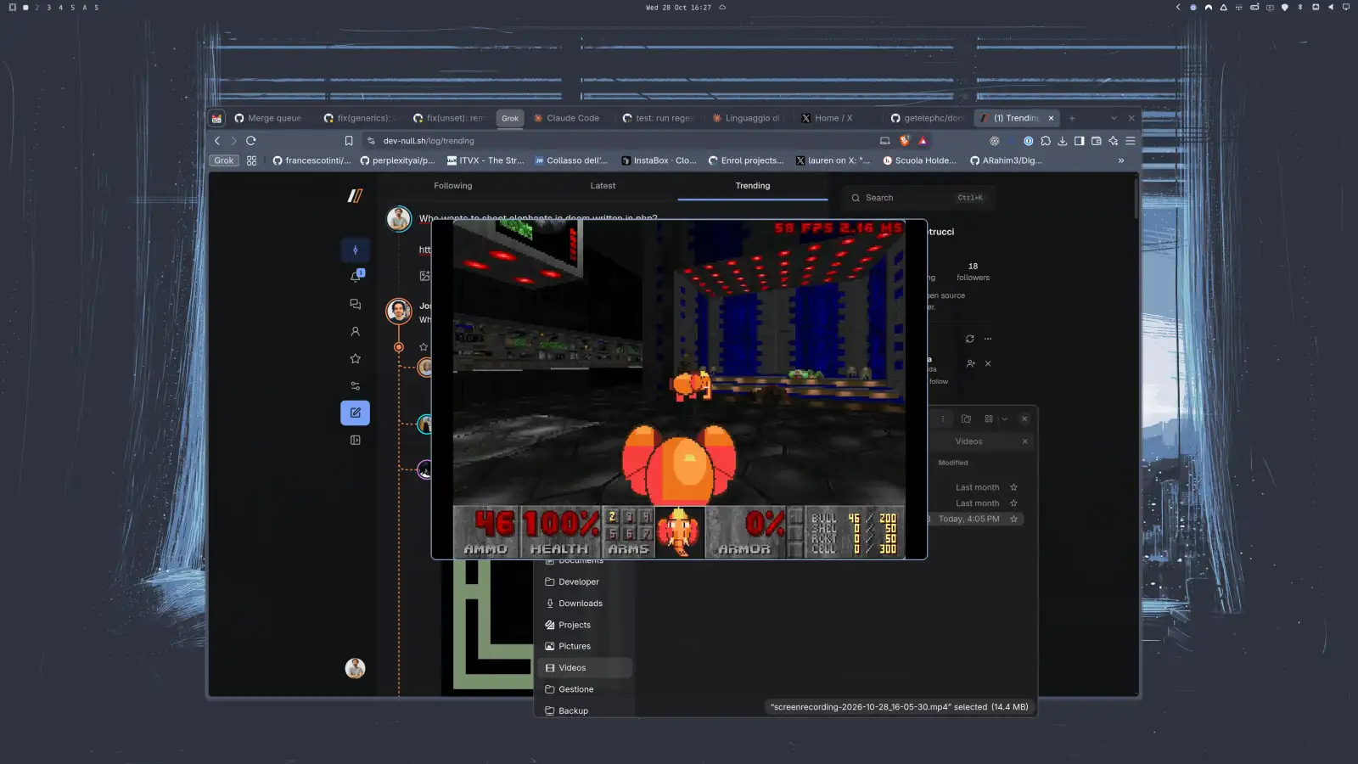This screenshot has height=764, width=1358.
Task: Open the file dialog three-dot options menu
Action: click(943, 419)
